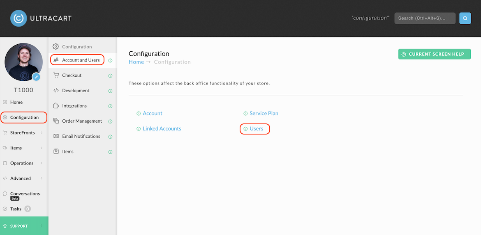The image size is (481, 235).
Task: Click the Current Screen Help button
Action: tap(435, 54)
